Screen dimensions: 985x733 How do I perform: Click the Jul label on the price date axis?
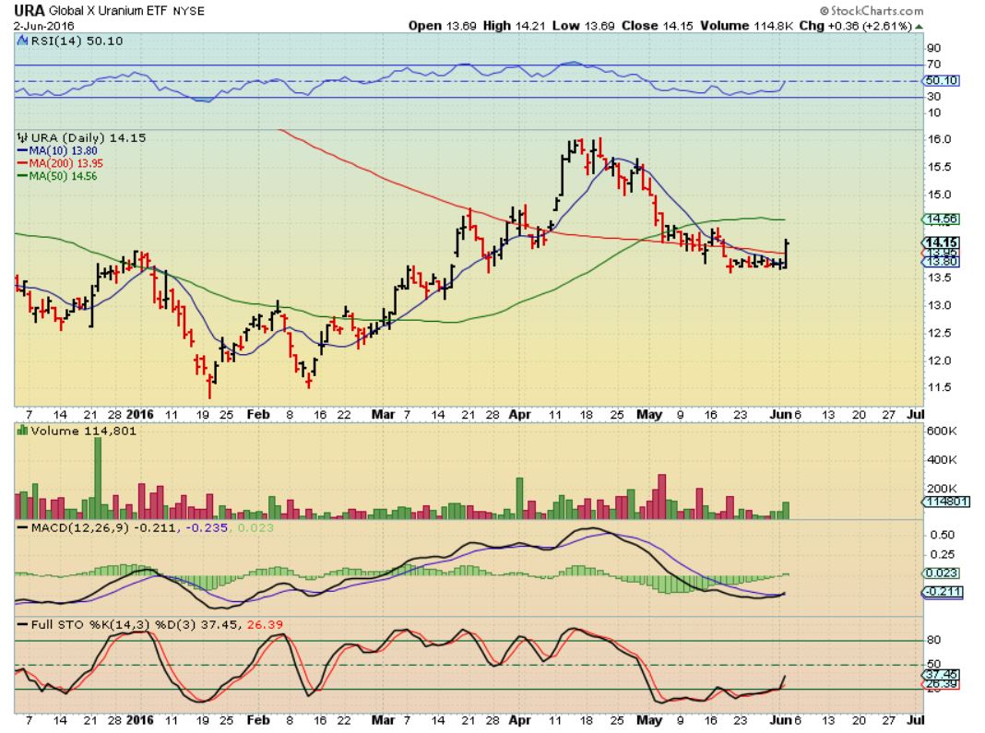916,415
